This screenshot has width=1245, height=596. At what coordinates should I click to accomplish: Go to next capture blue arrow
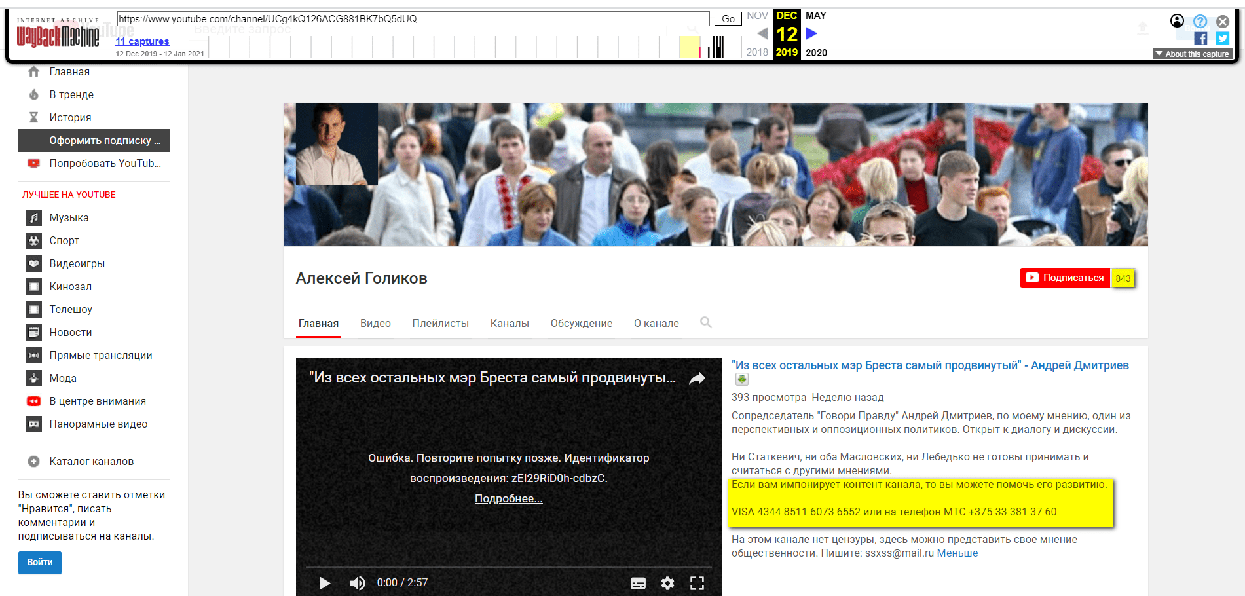(x=811, y=33)
